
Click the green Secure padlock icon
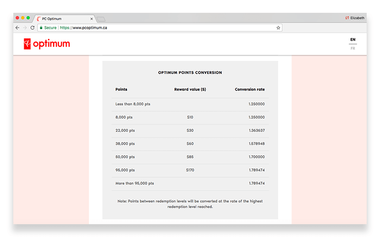[x=41, y=28]
